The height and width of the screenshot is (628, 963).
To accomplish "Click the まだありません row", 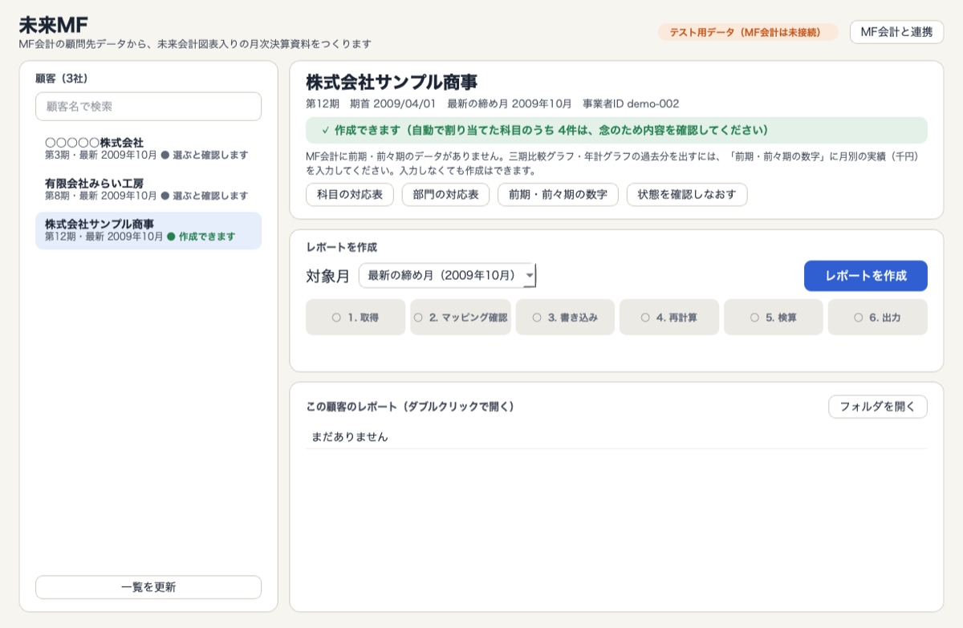I will click(x=616, y=437).
